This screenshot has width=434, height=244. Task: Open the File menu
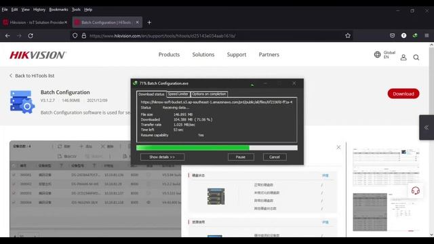point(5,9)
